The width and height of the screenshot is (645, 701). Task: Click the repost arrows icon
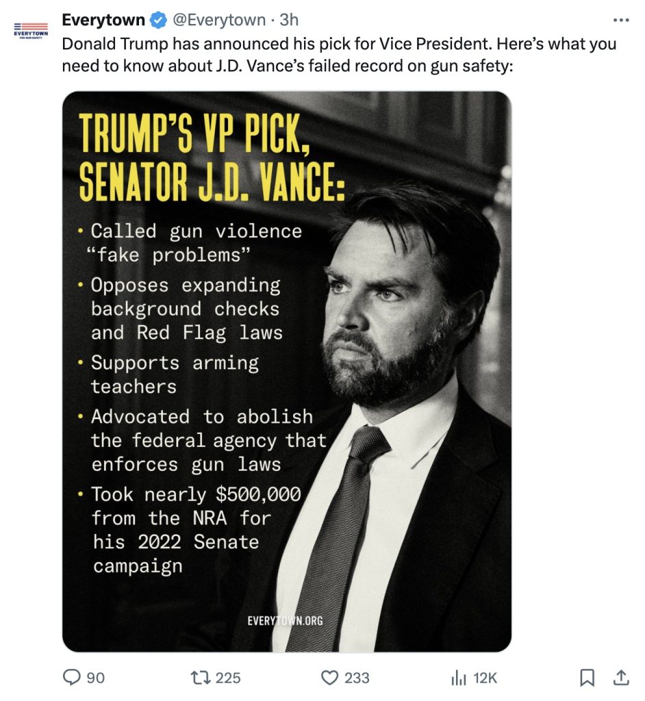click(200, 677)
